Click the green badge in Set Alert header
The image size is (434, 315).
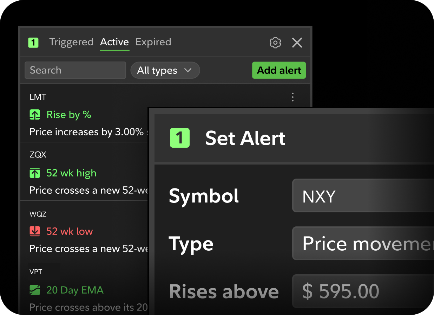pos(180,138)
